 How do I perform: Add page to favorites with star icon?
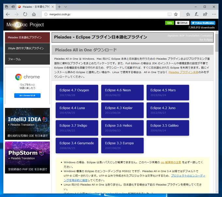(x=176, y=14)
